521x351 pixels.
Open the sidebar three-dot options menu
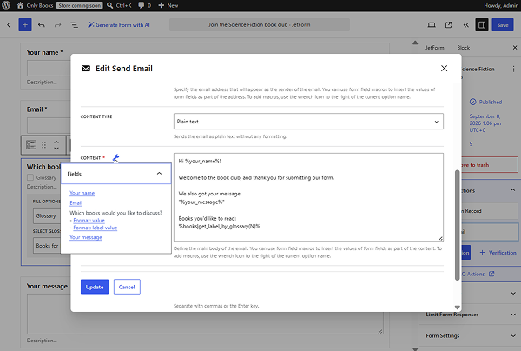tap(513, 69)
